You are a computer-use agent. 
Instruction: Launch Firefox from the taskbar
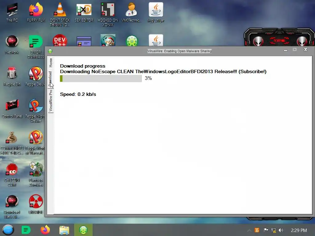coord(45,230)
